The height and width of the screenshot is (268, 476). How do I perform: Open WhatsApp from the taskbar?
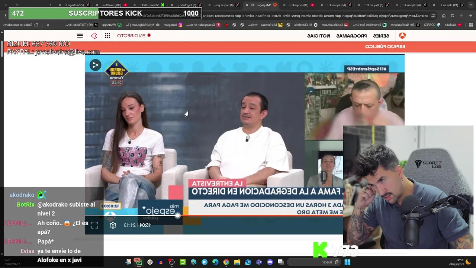139,262
